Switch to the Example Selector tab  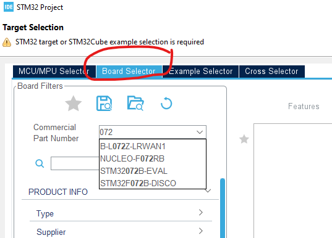200,72
